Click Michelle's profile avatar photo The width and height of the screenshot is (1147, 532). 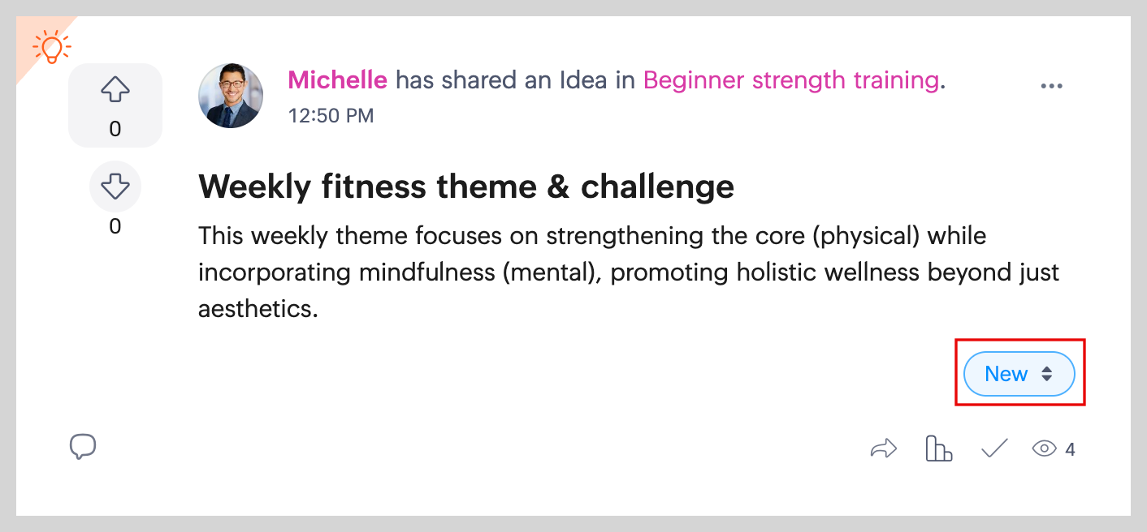[231, 96]
